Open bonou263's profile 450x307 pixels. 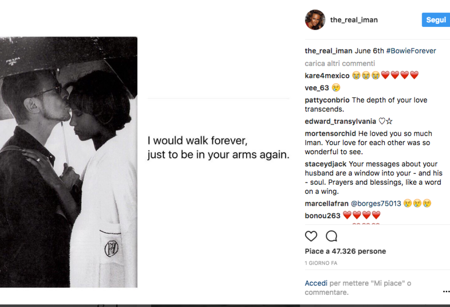click(322, 216)
